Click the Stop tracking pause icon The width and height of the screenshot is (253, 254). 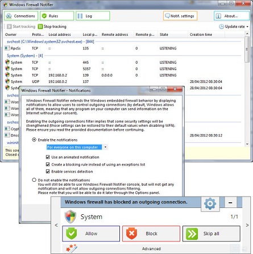pos(40,27)
